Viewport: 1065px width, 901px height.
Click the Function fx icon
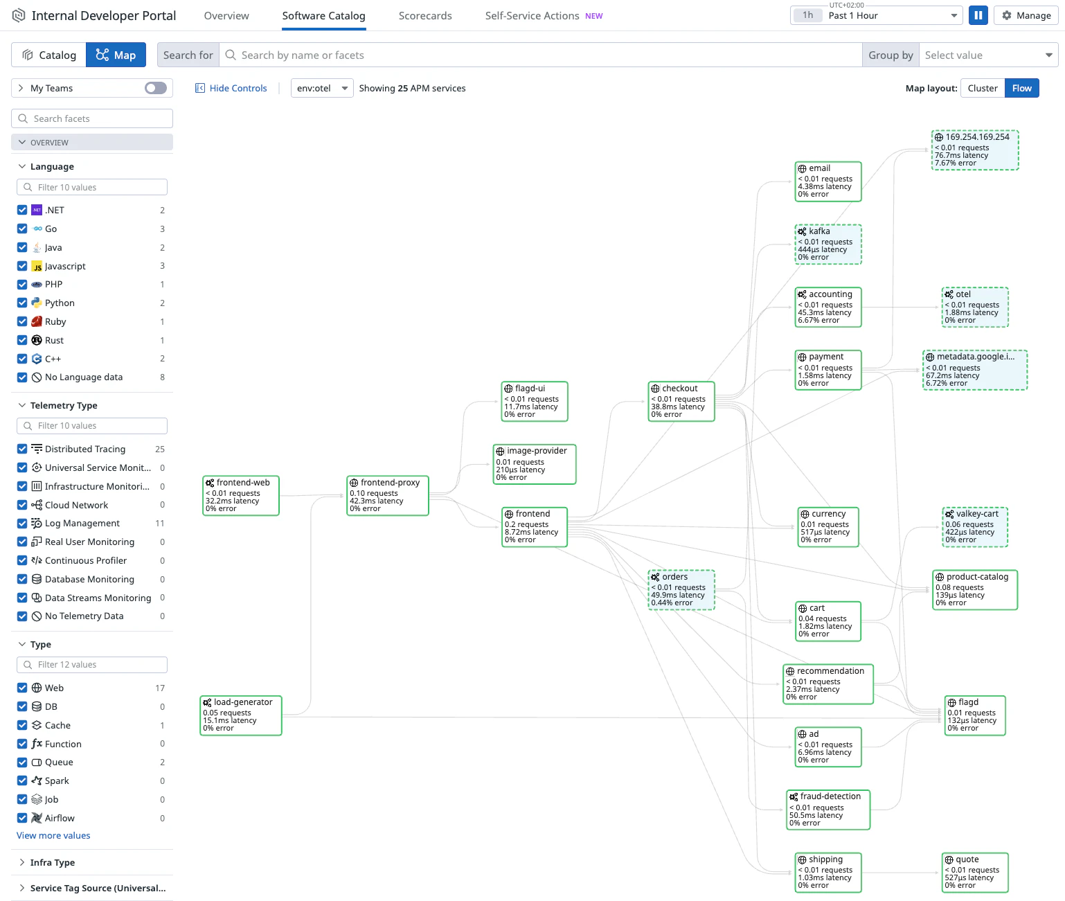click(37, 744)
